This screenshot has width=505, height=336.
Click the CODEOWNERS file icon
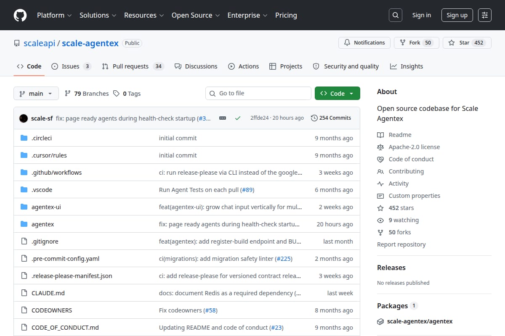pos(24,310)
